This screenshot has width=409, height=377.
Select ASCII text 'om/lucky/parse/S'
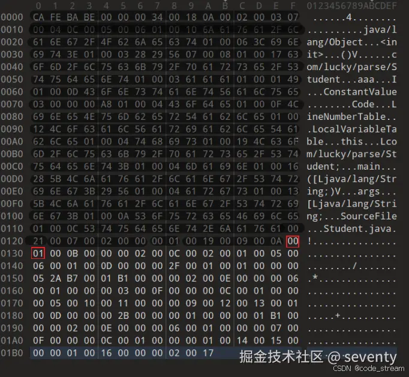tap(351, 67)
